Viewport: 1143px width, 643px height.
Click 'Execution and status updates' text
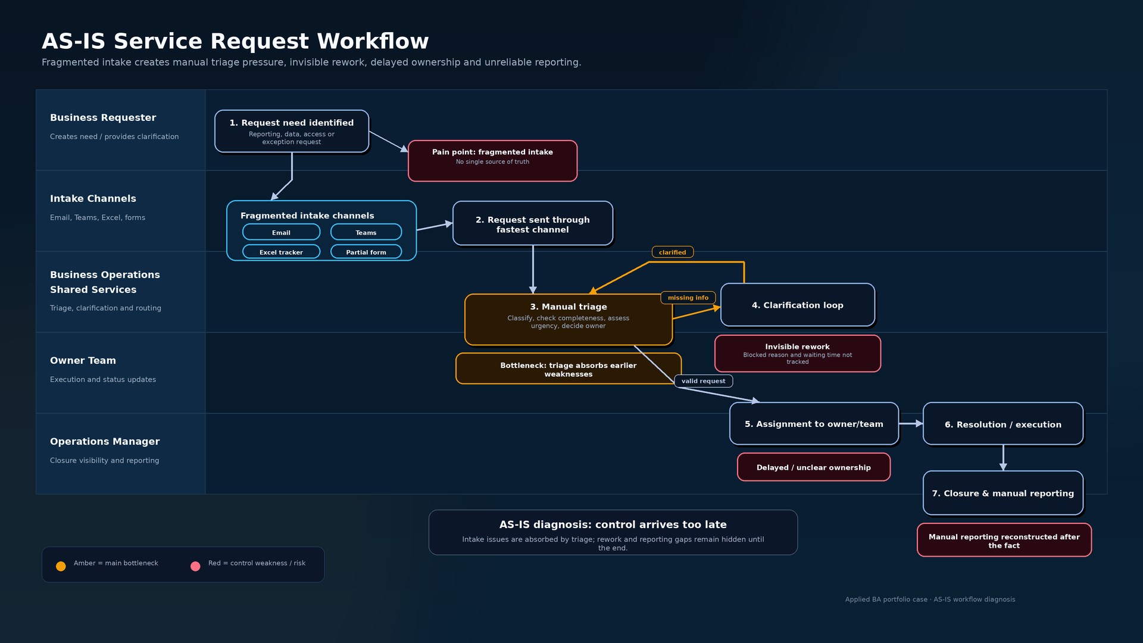103,380
